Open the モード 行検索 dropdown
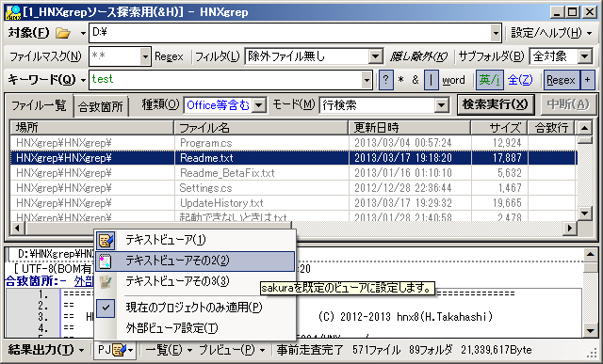The image size is (603, 364). 442,104
